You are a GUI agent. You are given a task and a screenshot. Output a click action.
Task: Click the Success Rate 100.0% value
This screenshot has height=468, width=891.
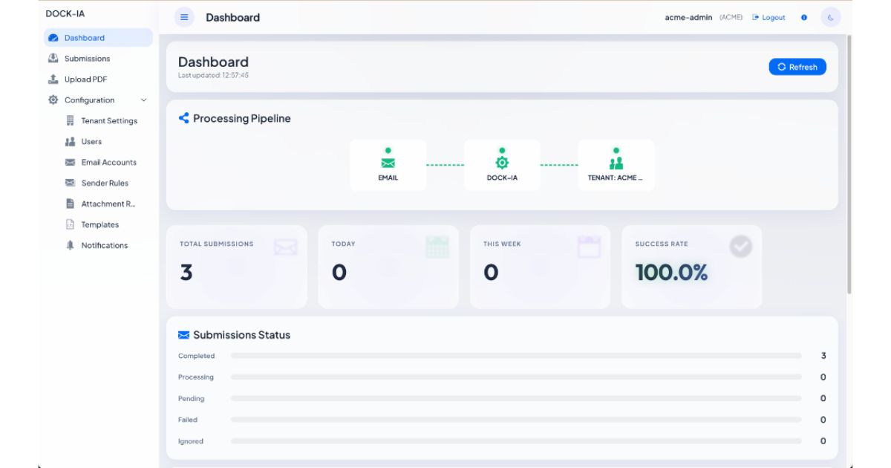[x=671, y=273]
